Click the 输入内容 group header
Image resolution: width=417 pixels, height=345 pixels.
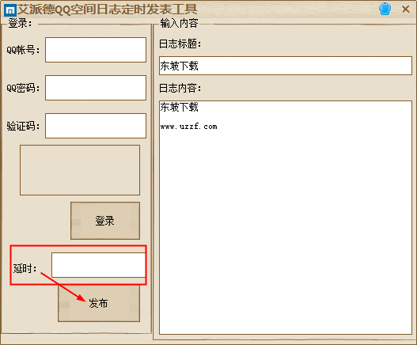pos(179,23)
